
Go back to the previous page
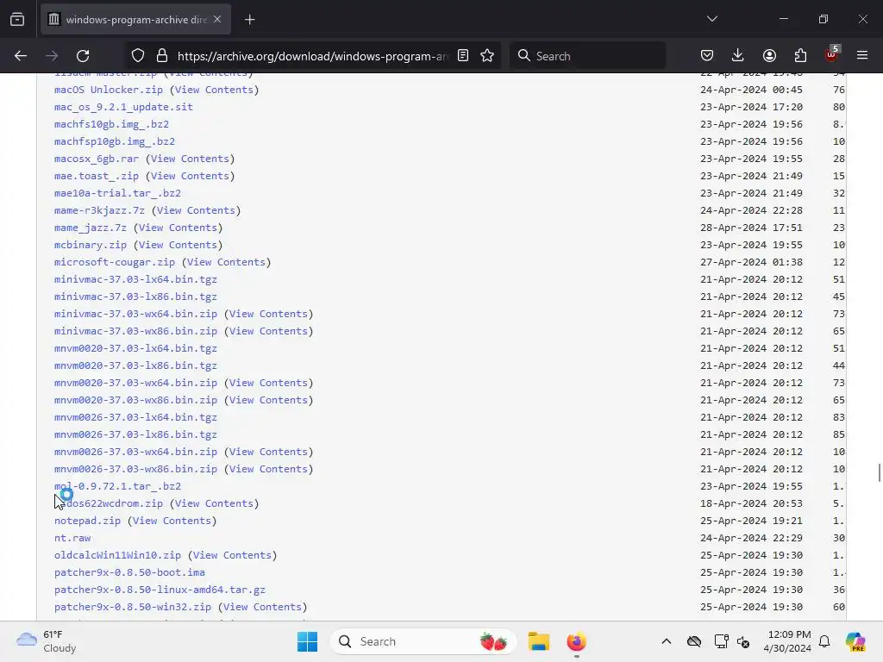(21, 56)
